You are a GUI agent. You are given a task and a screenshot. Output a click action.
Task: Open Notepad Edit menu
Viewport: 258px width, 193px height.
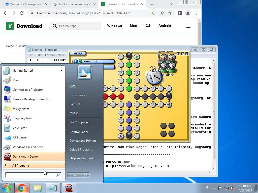(x=39, y=55)
